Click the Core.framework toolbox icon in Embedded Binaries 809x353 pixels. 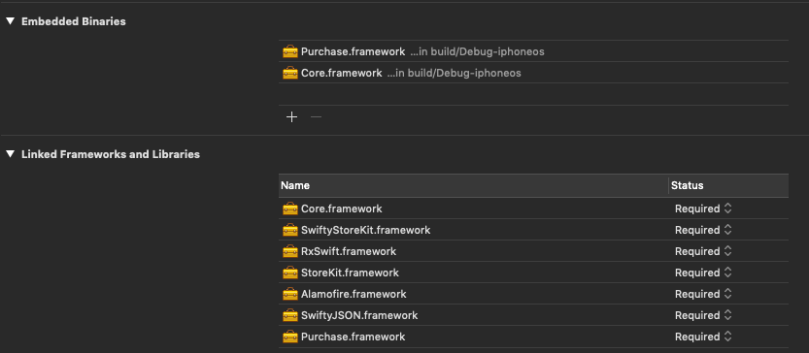pos(290,73)
